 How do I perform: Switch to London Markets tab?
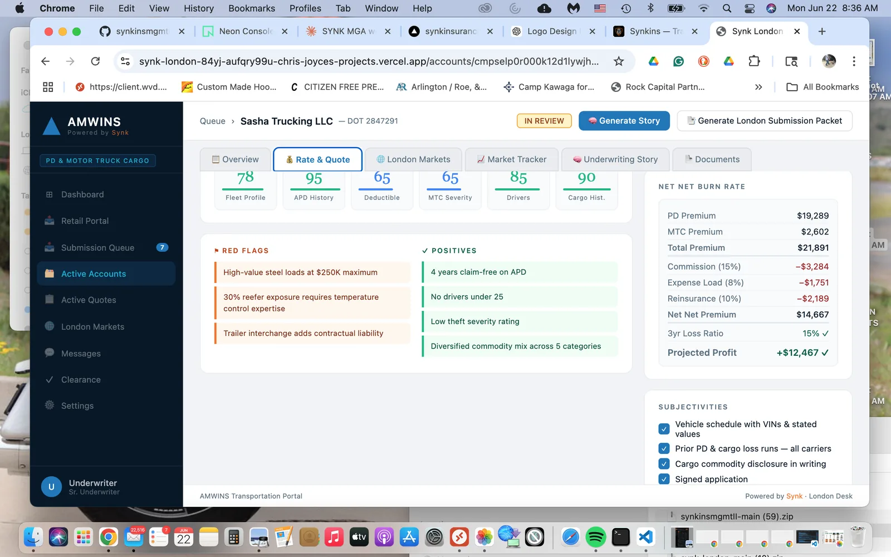point(413,159)
